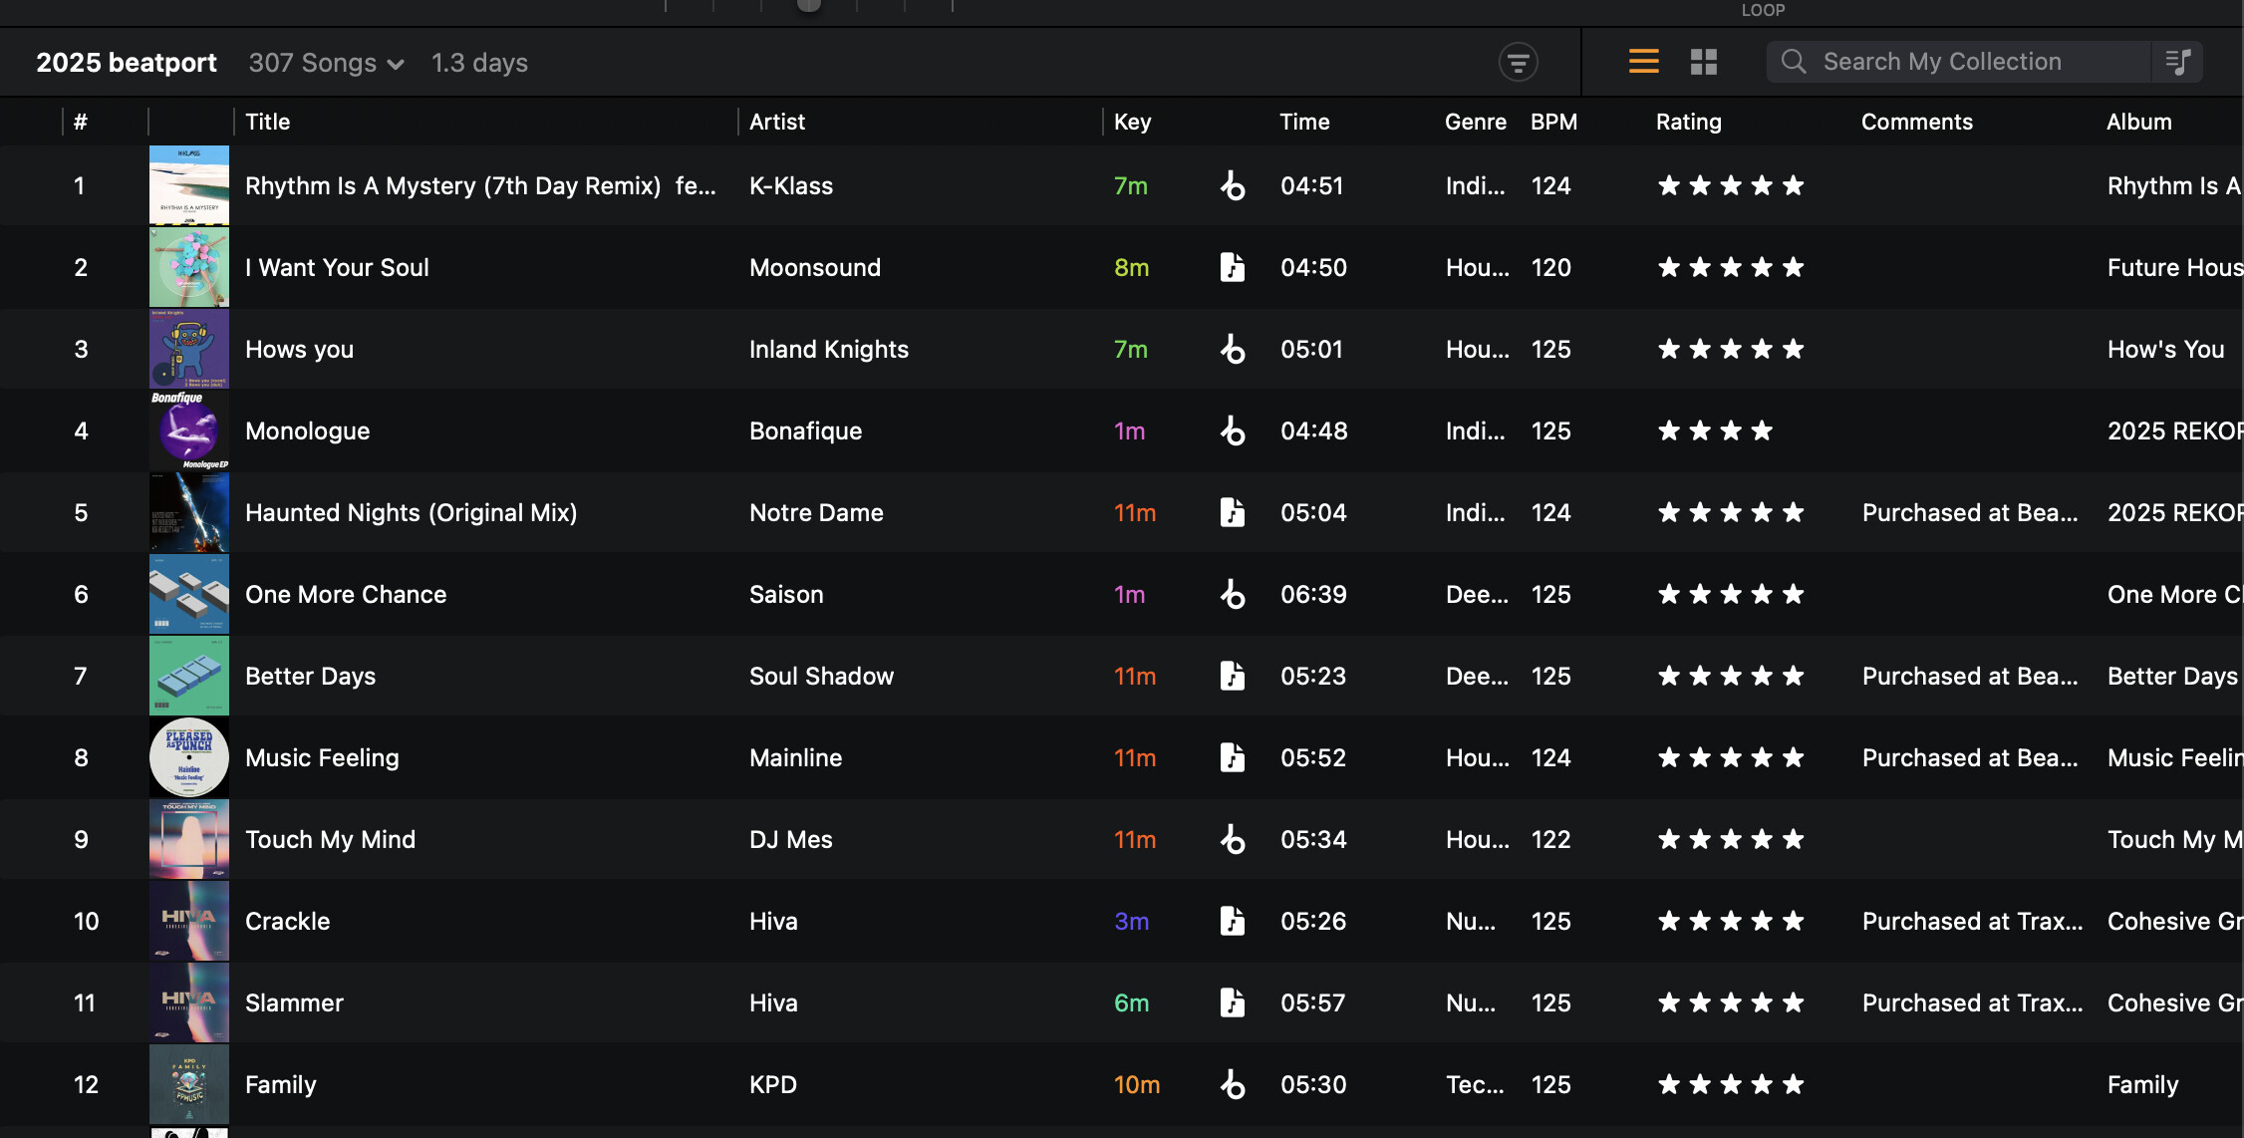Click Beatport source icon on Monologue row

coord(1233,430)
